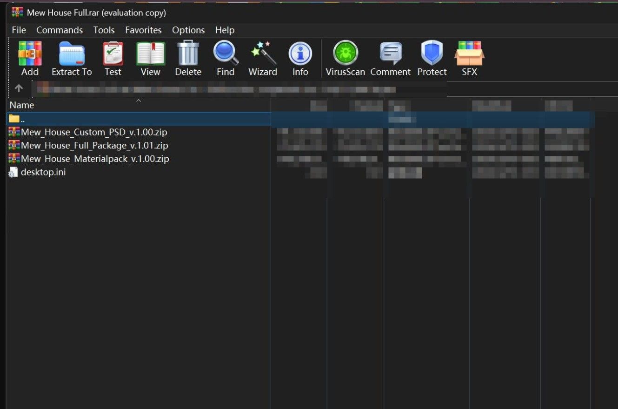618x409 pixels.
Task: Launch the Wizard wand tool
Action: tap(263, 59)
